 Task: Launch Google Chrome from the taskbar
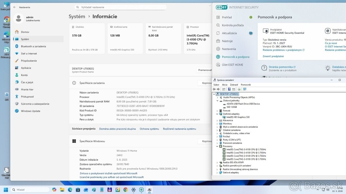(125, 190)
